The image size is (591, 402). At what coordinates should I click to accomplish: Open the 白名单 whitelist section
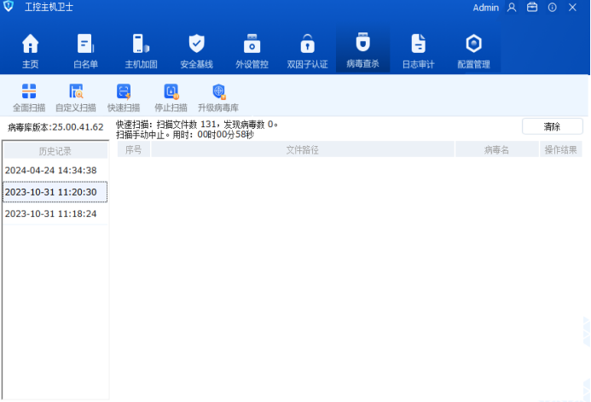[85, 50]
